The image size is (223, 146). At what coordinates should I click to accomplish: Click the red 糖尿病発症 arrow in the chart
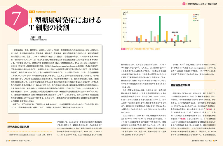[x=175, y=35]
